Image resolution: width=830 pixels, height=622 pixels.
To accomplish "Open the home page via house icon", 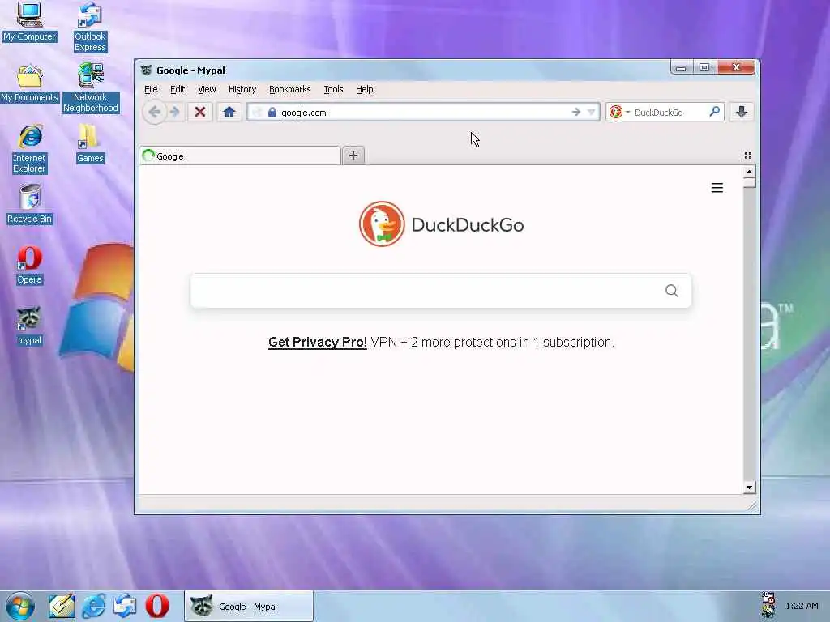I will [x=229, y=112].
